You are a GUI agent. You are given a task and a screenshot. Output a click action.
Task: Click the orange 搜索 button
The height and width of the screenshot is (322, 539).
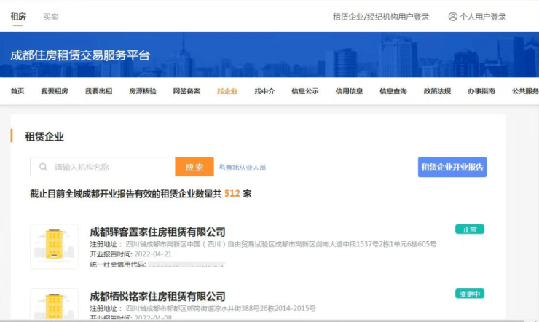(194, 167)
